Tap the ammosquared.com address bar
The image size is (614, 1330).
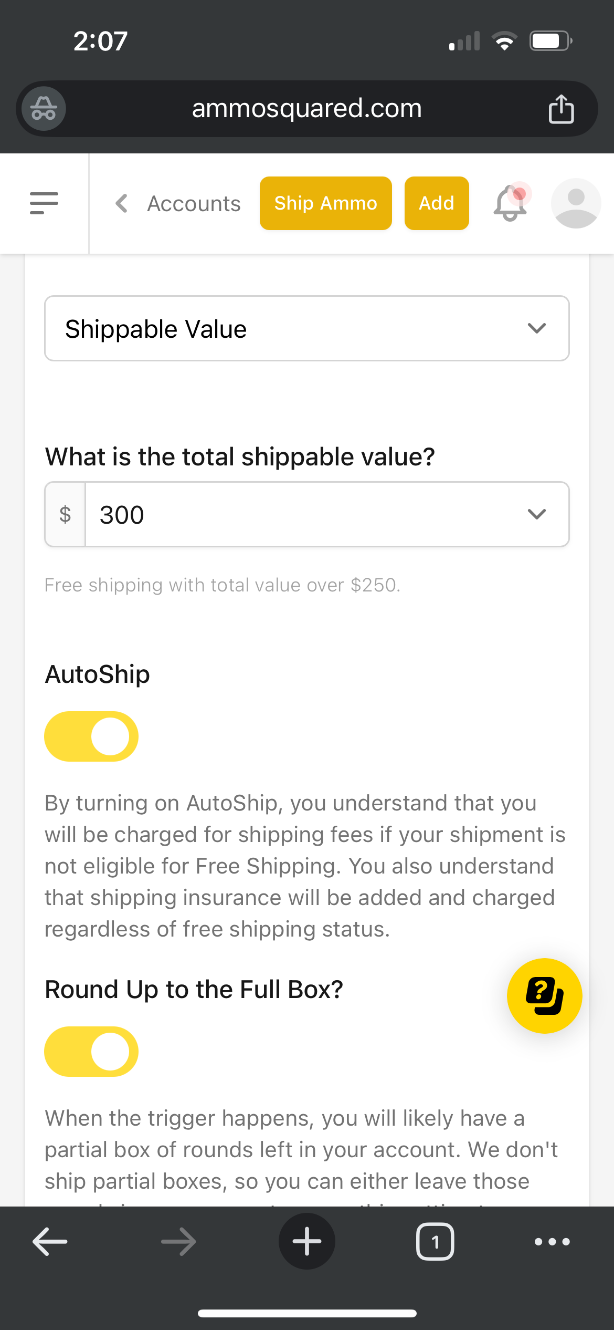(307, 109)
